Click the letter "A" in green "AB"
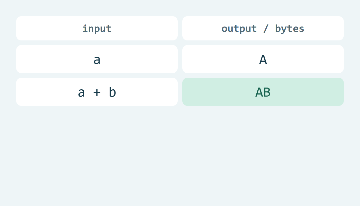The image size is (360, 206). (x=259, y=92)
